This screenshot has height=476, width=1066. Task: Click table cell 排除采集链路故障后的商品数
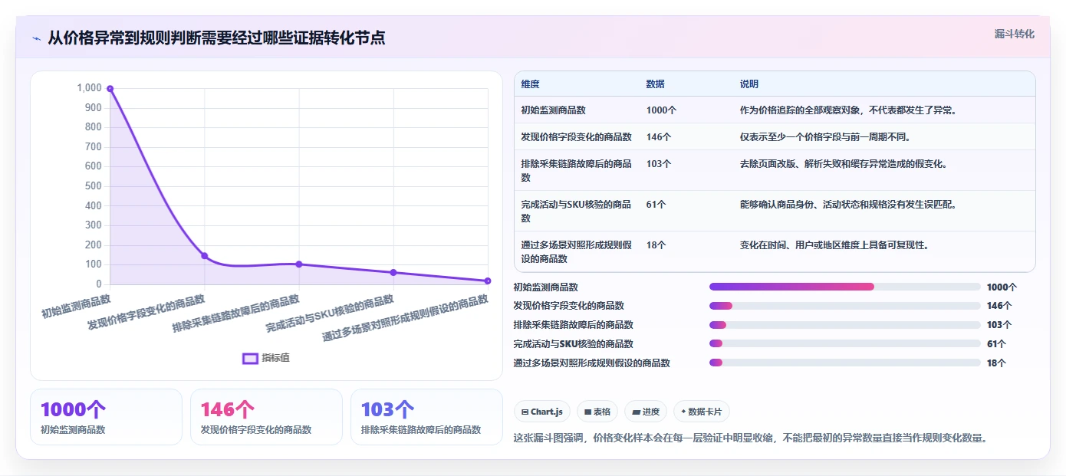[576, 170]
